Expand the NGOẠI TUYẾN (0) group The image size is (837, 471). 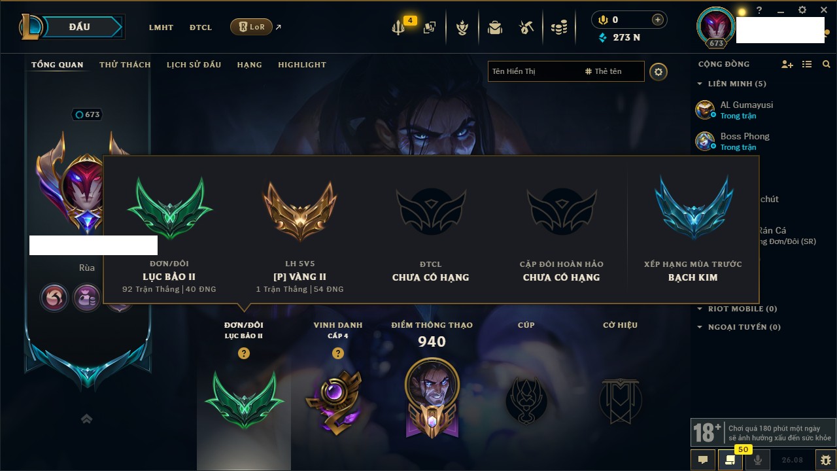click(x=739, y=327)
